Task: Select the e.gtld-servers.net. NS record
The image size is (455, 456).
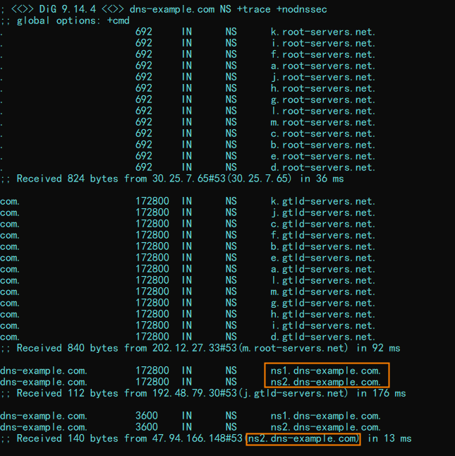Action: [323, 258]
